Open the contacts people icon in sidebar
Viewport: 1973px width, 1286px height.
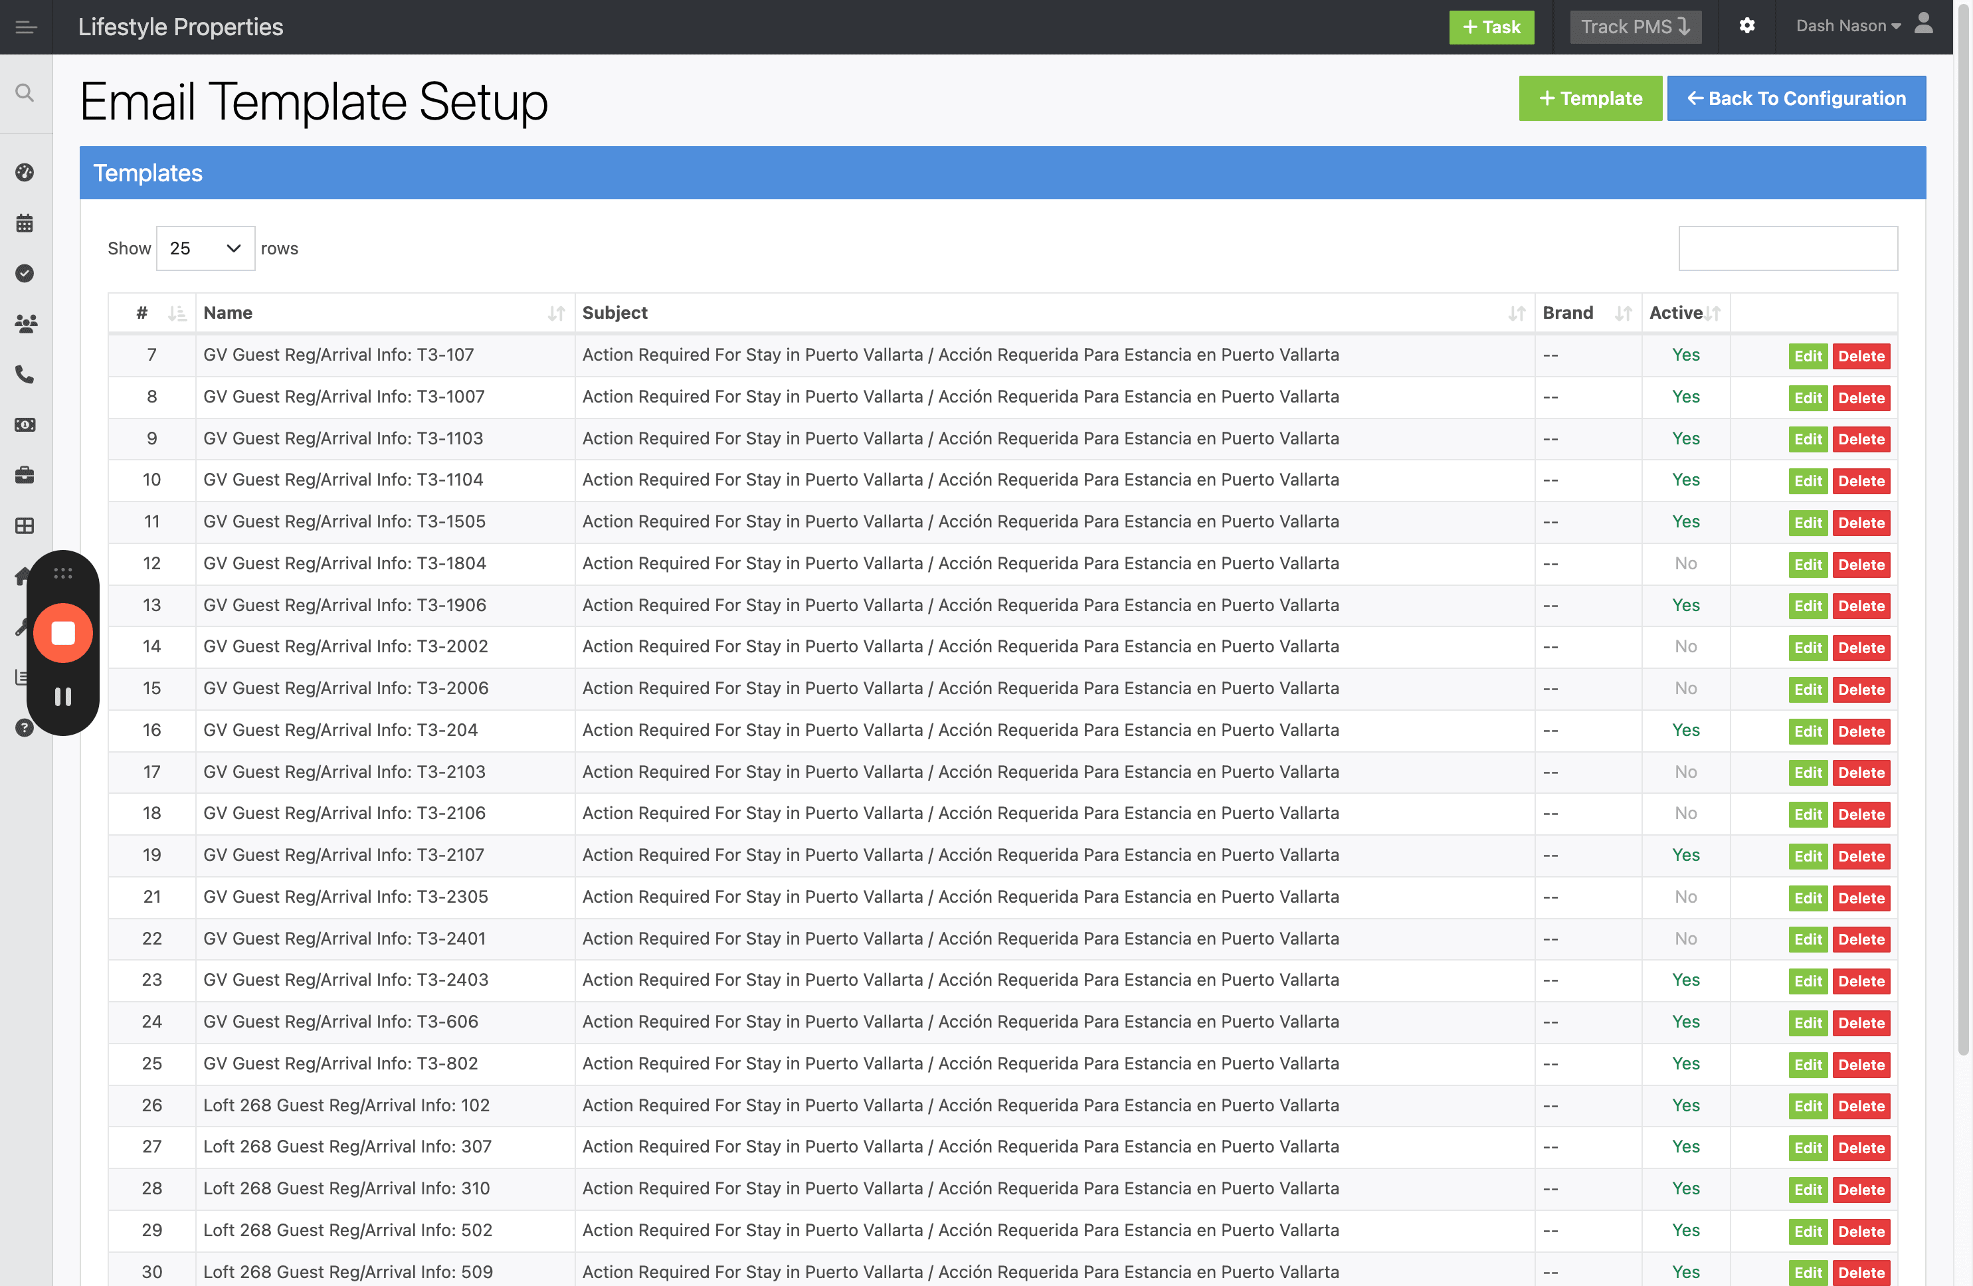click(25, 324)
